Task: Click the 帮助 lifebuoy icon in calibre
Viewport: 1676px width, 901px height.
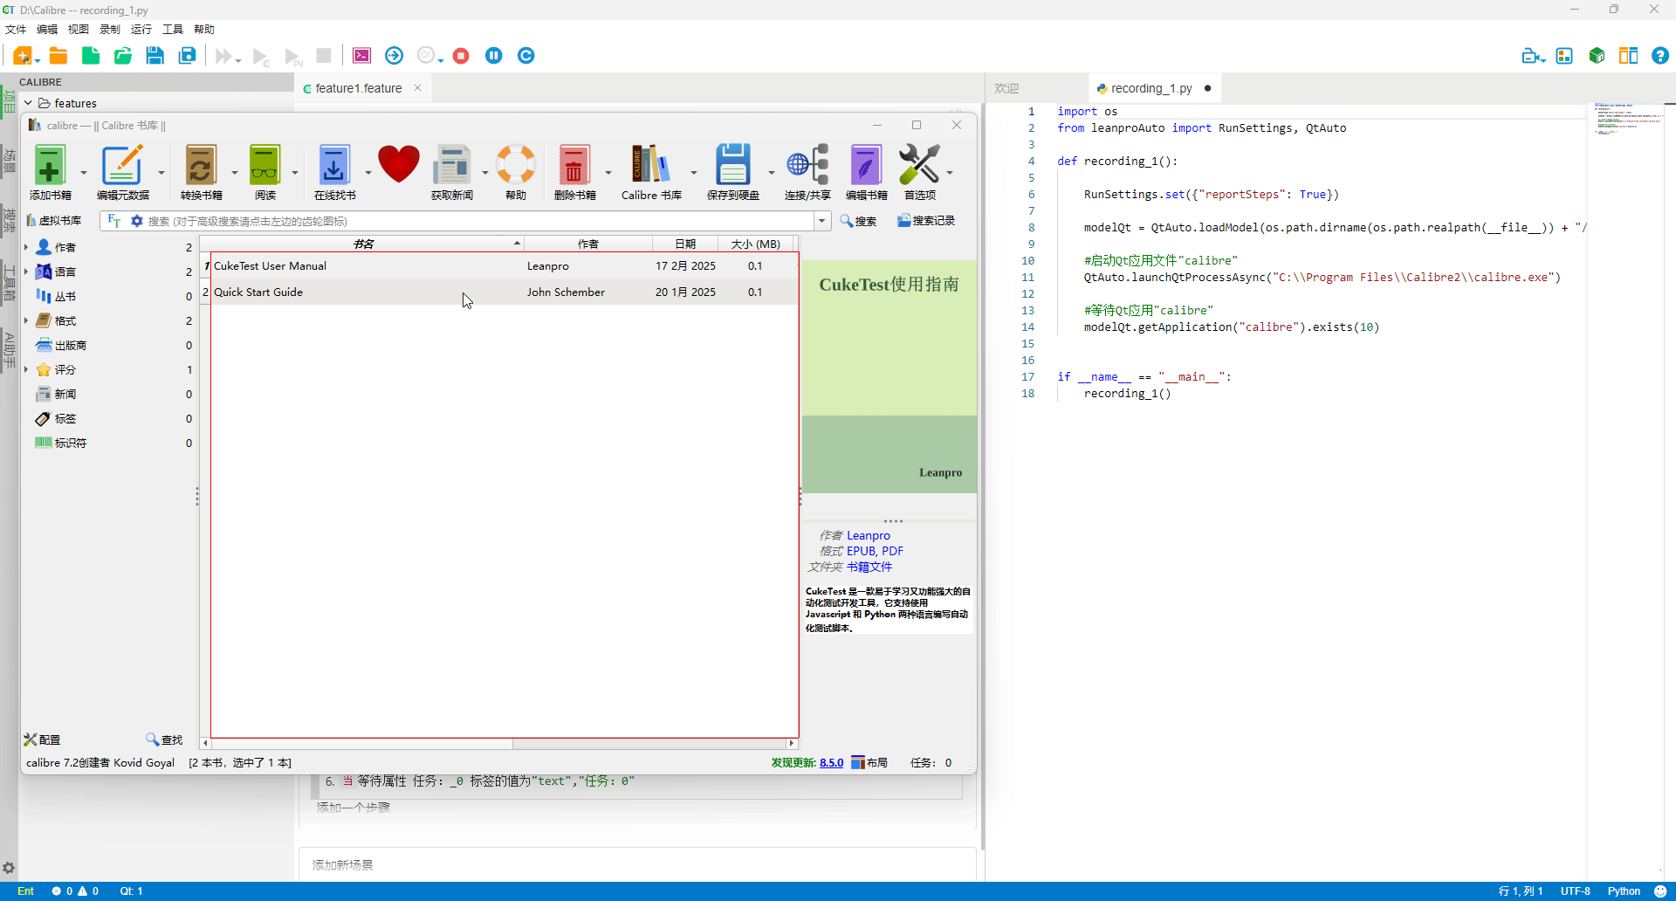Action: point(516,164)
